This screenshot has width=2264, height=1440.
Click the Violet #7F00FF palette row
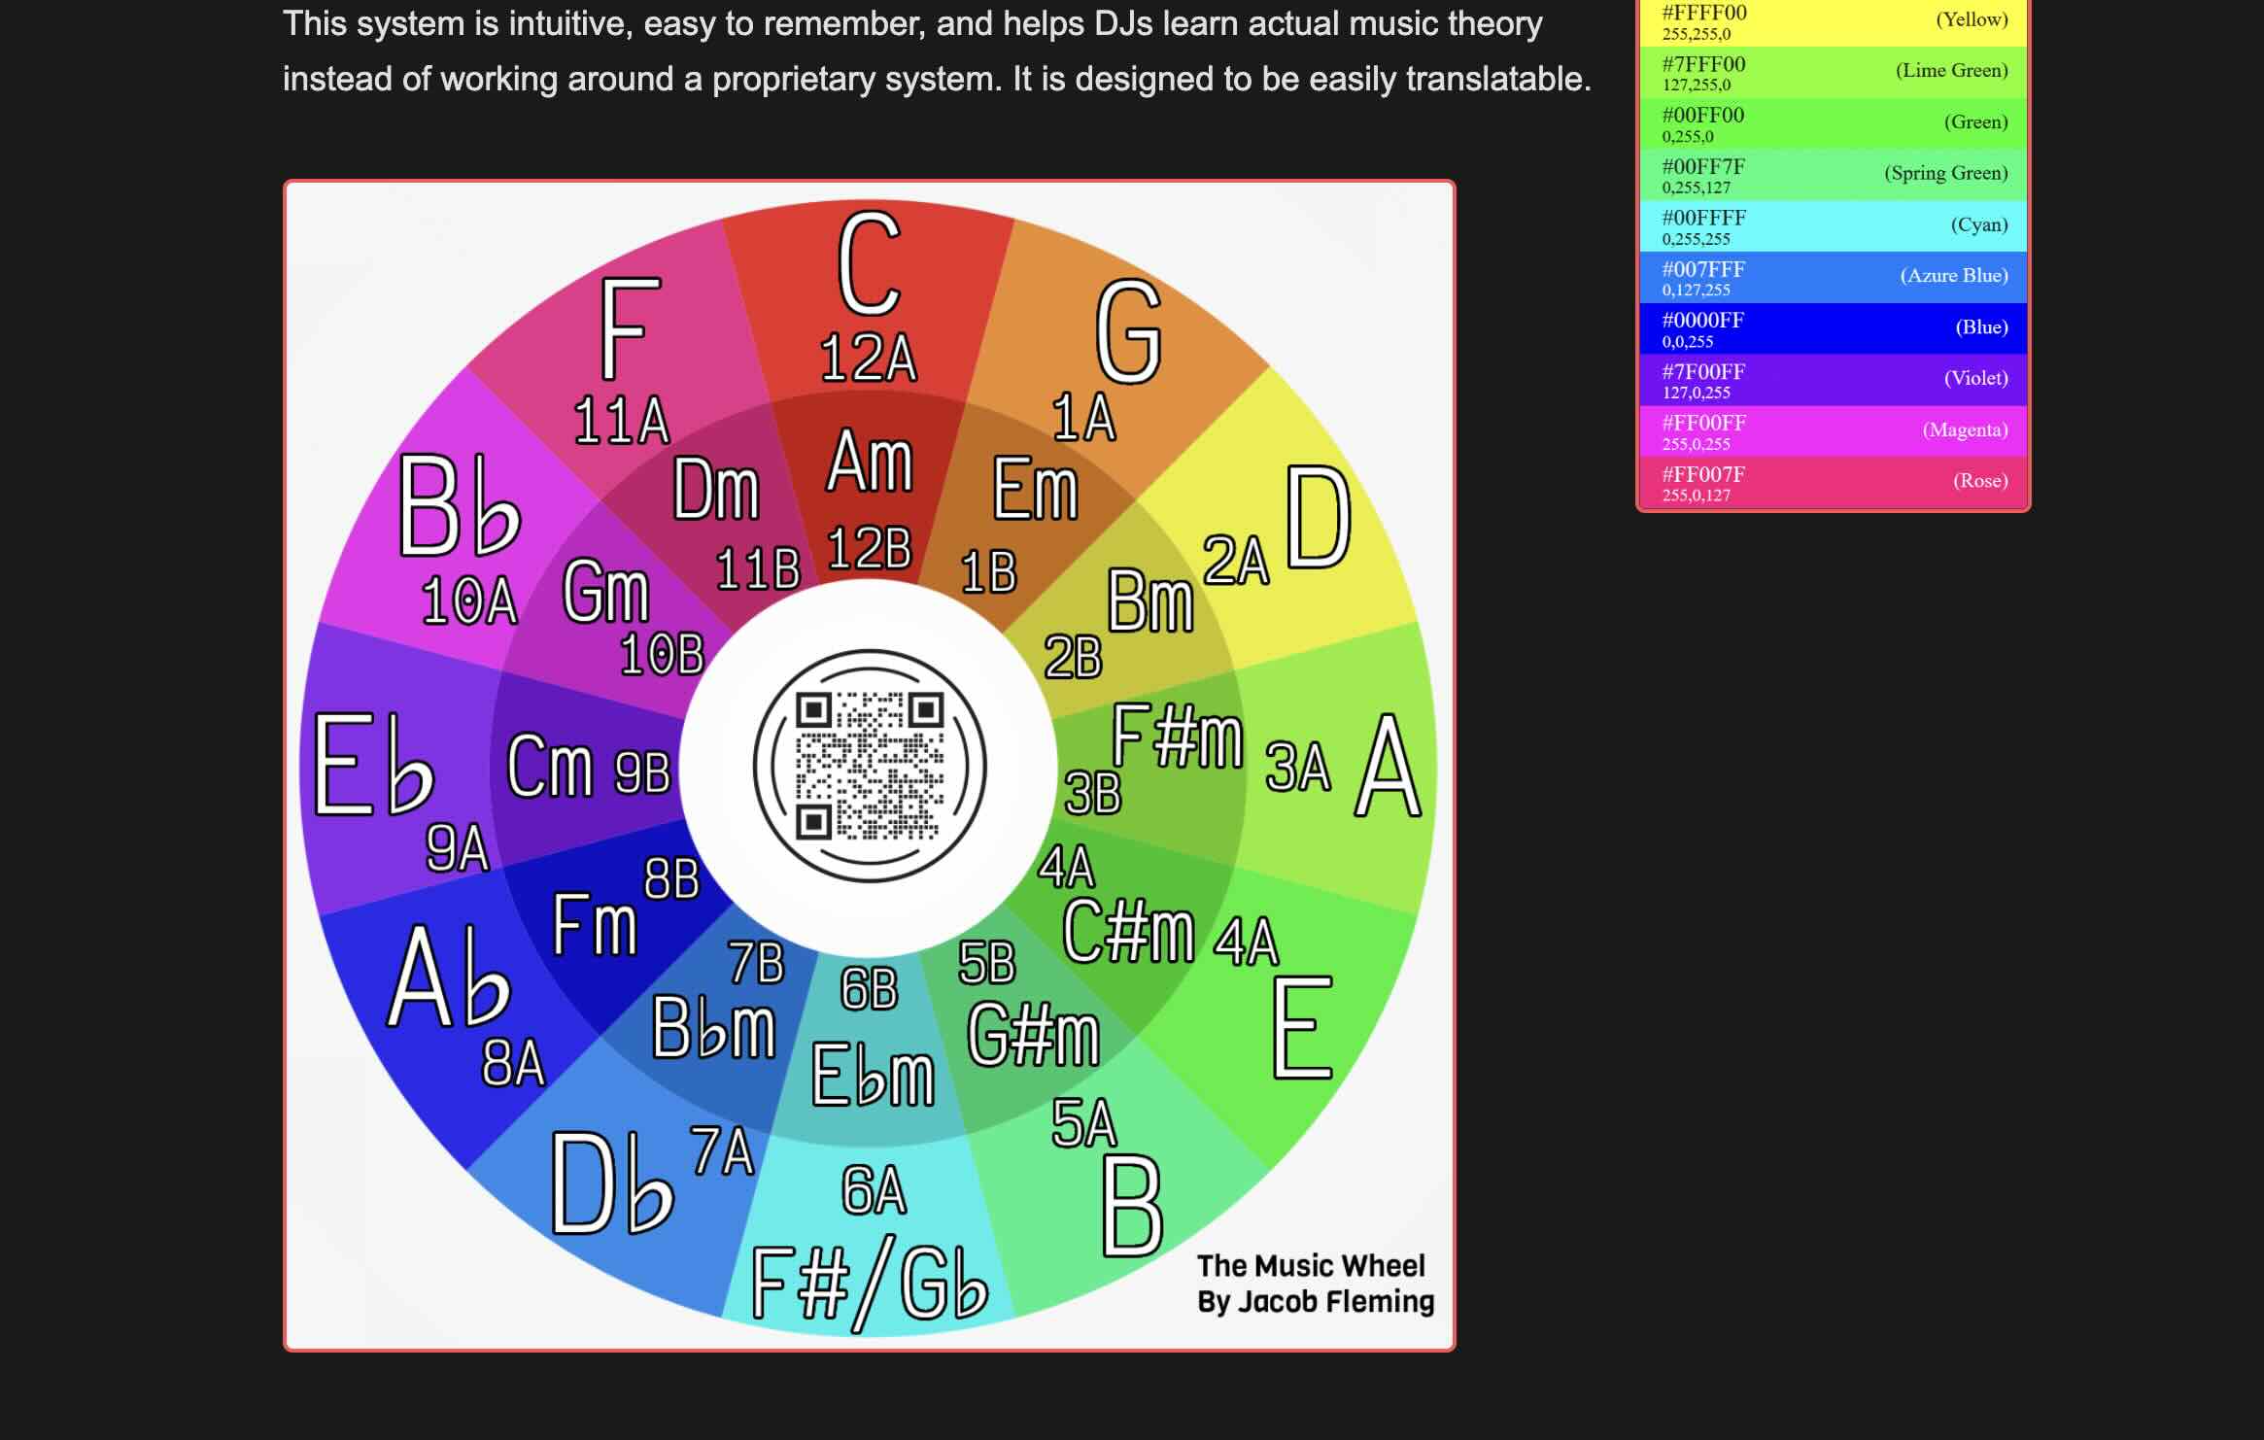[x=1832, y=379]
